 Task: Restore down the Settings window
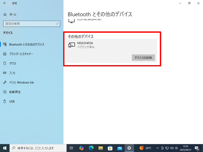click(189, 3)
